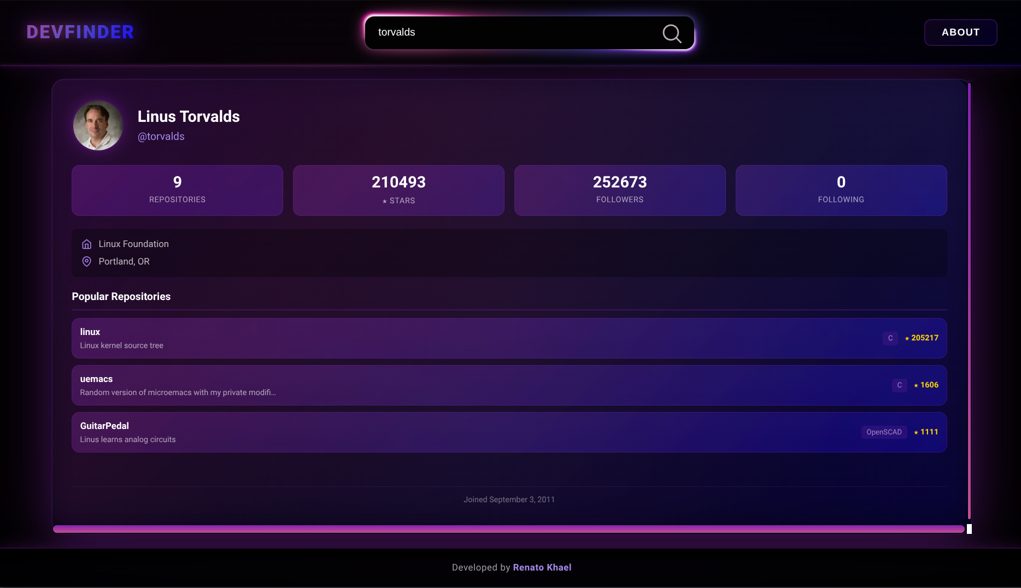Screen dimensions: 1021x588
Task: Click the star icon beside 1111
Action: click(916, 433)
